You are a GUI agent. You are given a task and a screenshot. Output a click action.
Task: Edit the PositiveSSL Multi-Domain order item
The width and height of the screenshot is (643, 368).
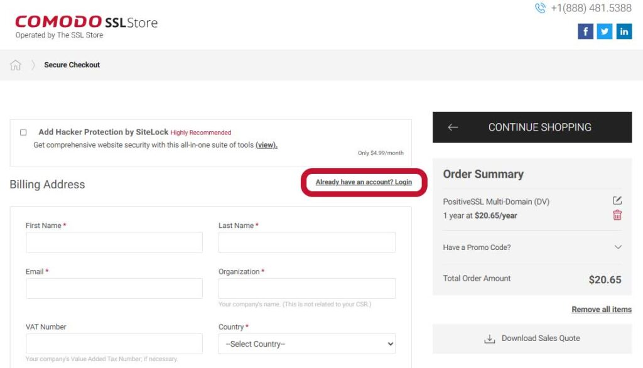[617, 200]
